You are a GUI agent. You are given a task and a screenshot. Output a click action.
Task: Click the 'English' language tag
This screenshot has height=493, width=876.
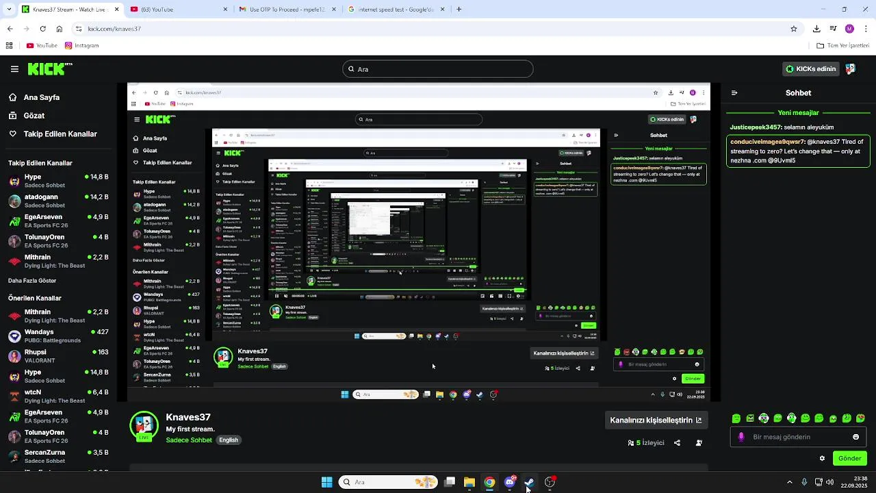[229, 440]
